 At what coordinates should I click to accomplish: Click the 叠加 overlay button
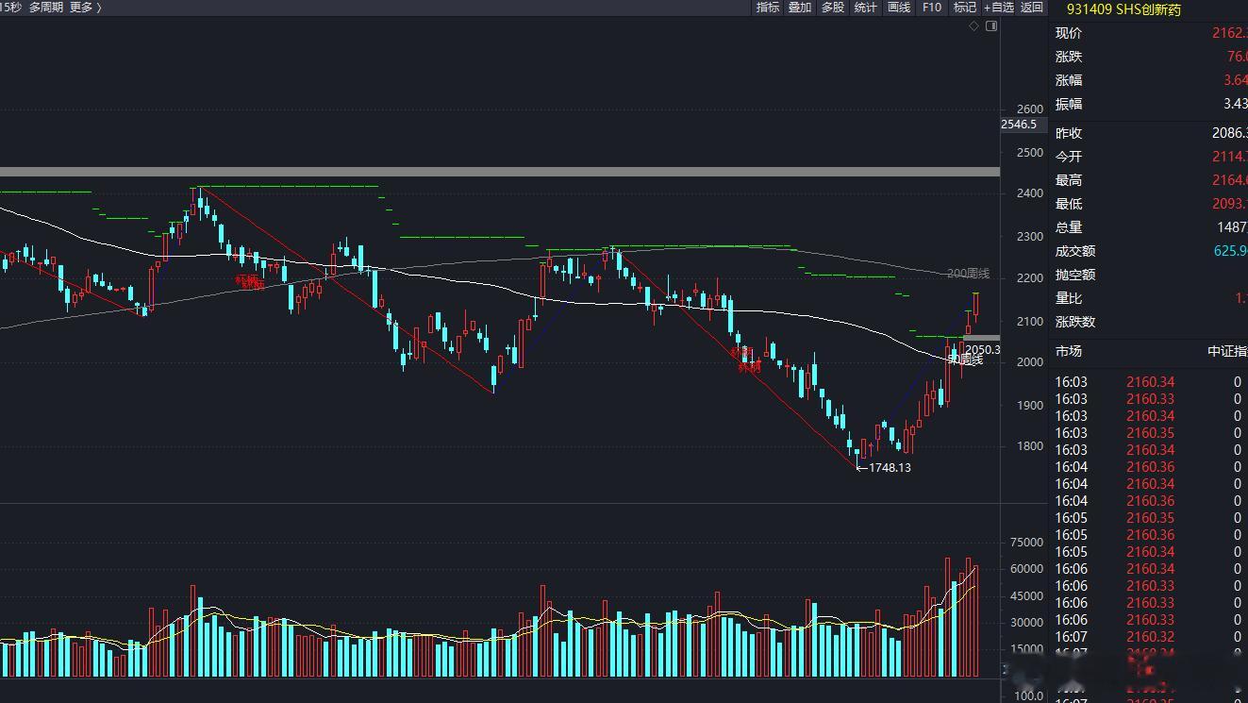(x=800, y=8)
